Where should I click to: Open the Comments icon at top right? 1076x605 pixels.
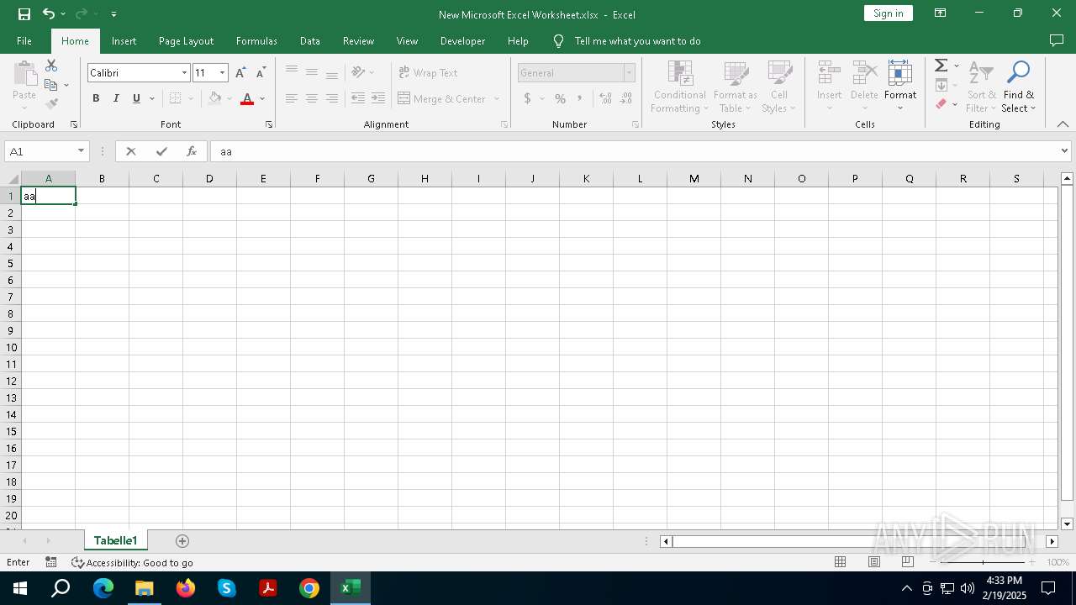click(x=1057, y=40)
